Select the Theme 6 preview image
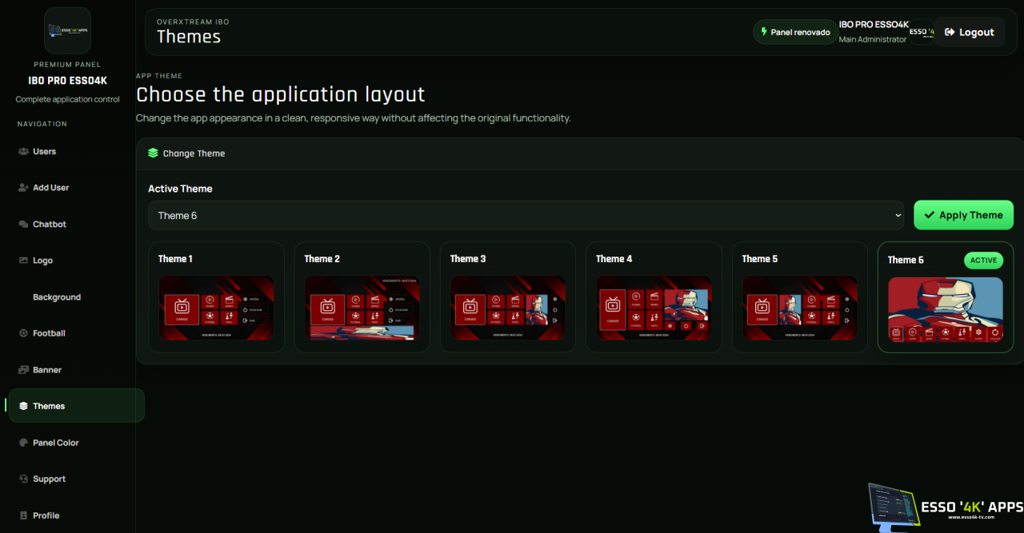 pos(946,309)
